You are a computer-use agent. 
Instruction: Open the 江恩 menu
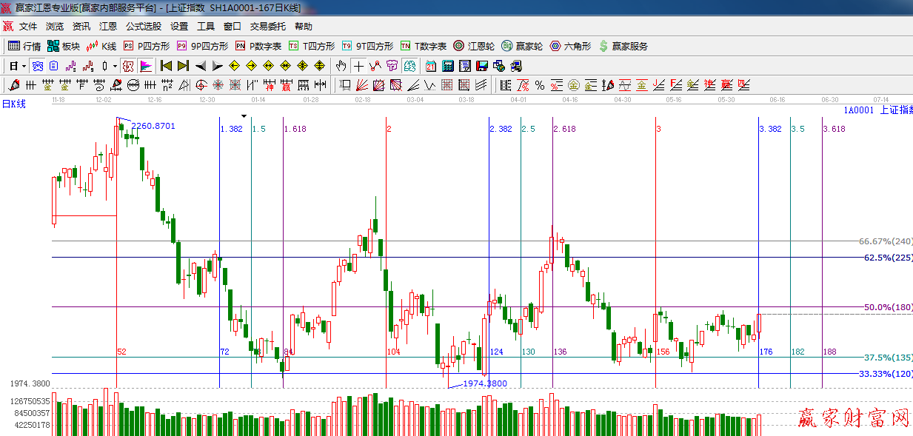point(108,27)
